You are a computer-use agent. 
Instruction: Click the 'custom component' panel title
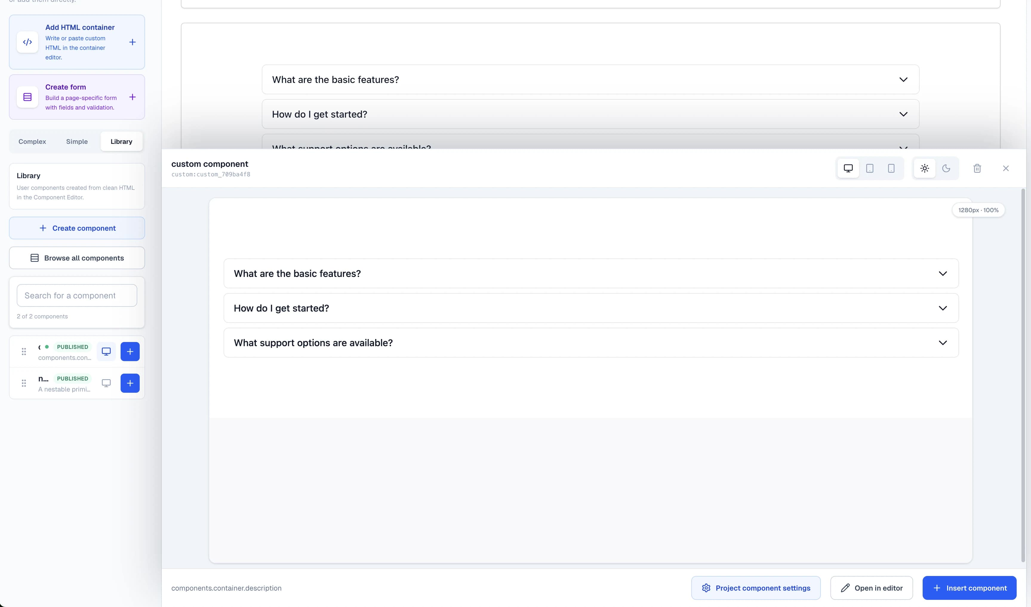click(210, 164)
